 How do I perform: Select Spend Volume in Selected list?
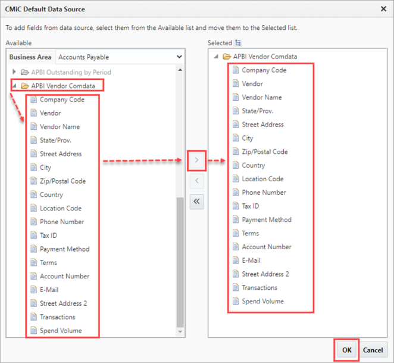(x=258, y=302)
